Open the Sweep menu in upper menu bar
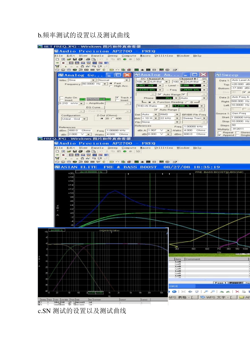 click(x=112, y=56)
